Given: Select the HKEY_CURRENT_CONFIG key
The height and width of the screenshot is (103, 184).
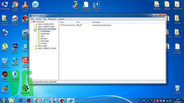Looking at the screenshot, I should (47, 48).
